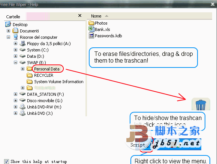The width and height of the screenshot is (217, 164).
Task: Select the Desktop label in tree
Action: point(20,25)
